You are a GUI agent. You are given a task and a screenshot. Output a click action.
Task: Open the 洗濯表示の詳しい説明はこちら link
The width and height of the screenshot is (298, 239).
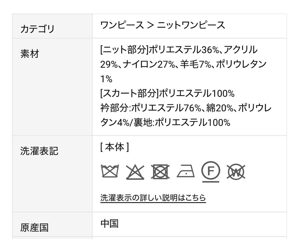click(153, 197)
